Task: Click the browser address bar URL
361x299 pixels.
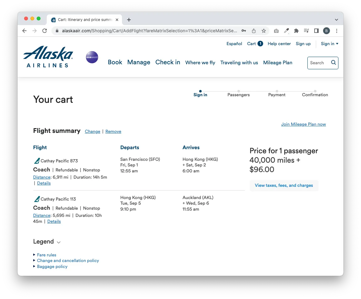Action: [x=149, y=31]
